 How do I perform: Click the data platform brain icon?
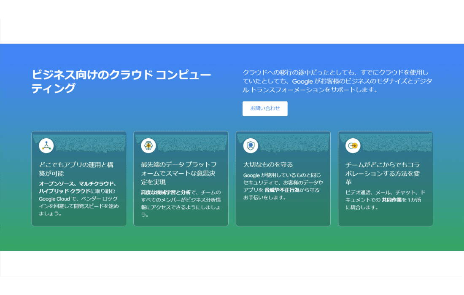click(148, 146)
